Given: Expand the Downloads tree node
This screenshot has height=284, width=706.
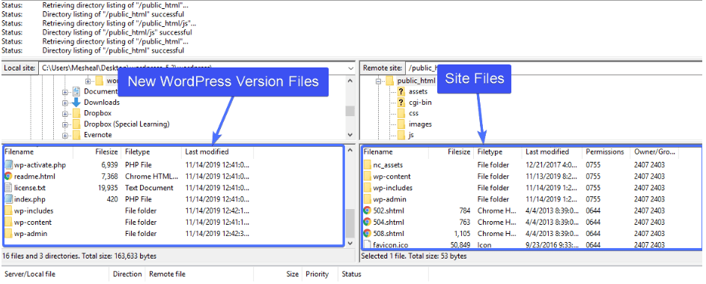Looking at the screenshot, I should 65,103.
